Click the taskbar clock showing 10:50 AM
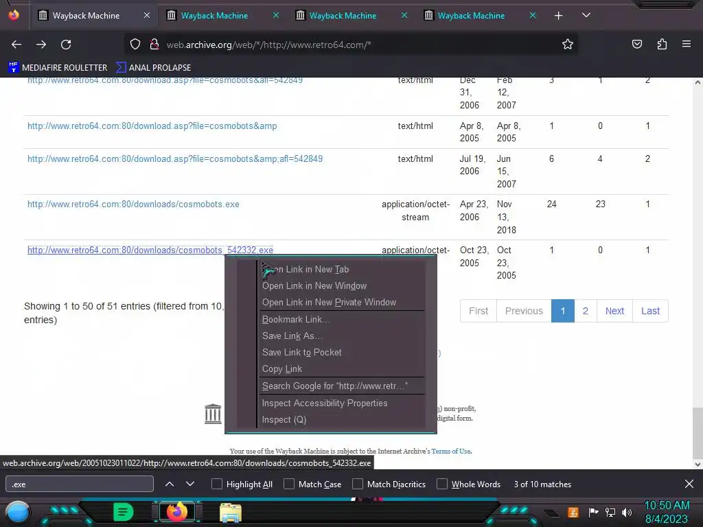Viewport: 703px width, 527px height. click(667, 512)
